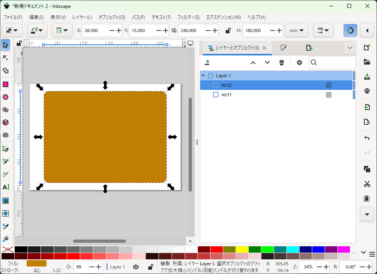Select the Spiral tool

(6, 135)
